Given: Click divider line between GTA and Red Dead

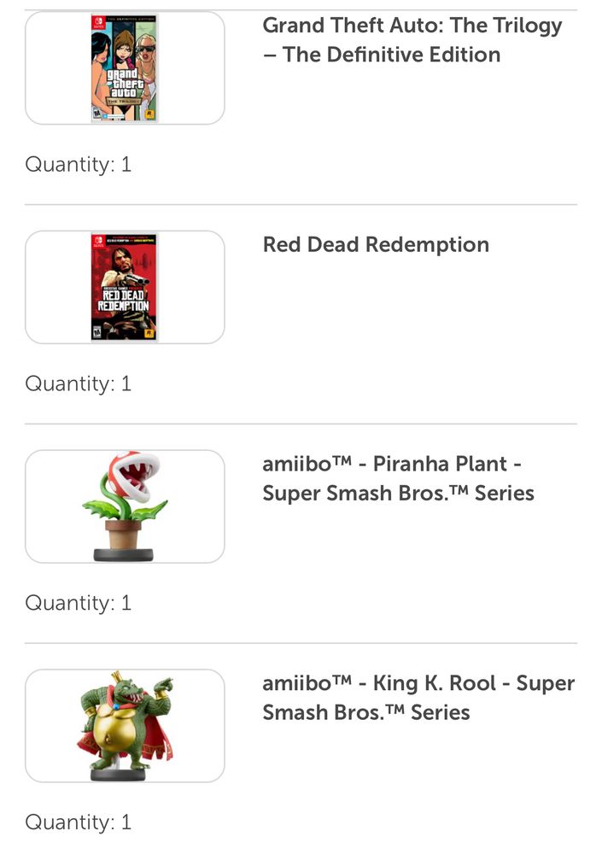Looking at the screenshot, I should 301,205.
